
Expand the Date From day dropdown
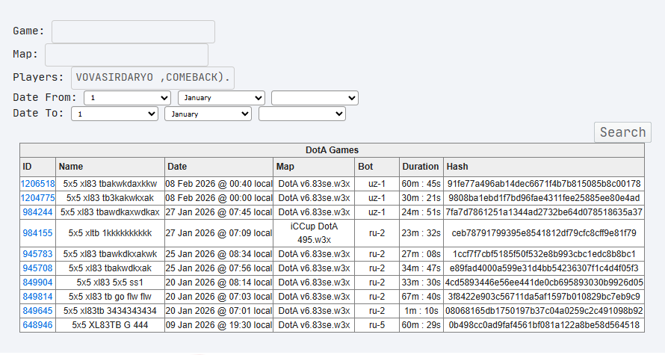coord(127,98)
